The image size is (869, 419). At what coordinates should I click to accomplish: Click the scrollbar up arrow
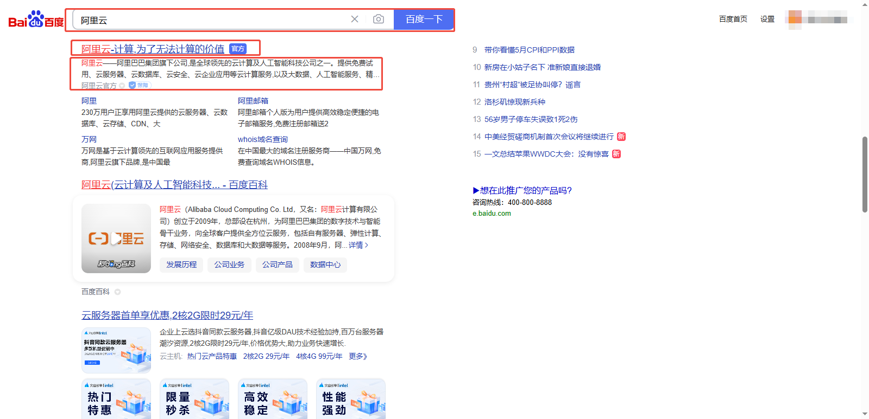[865, 4]
